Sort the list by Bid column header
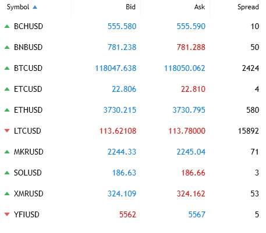 pyautogui.click(x=130, y=7)
